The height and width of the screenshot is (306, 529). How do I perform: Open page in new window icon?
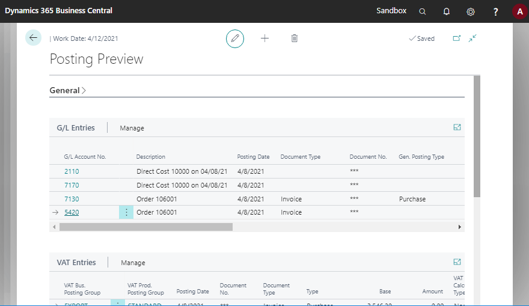tap(457, 38)
